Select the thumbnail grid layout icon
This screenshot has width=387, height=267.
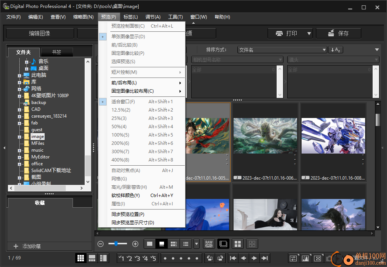point(81,258)
